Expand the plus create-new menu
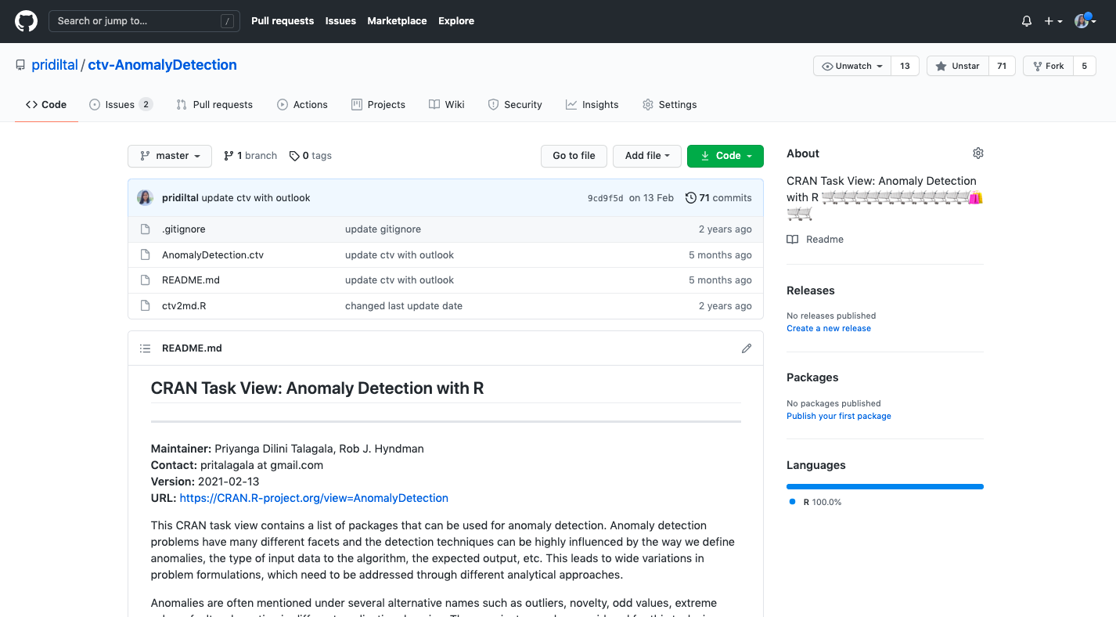 pyautogui.click(x=1053, y=21)
